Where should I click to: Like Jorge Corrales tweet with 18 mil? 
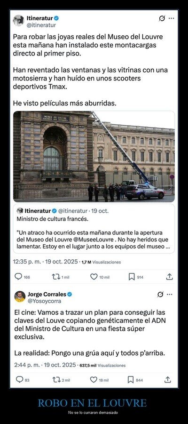point(94,380)
